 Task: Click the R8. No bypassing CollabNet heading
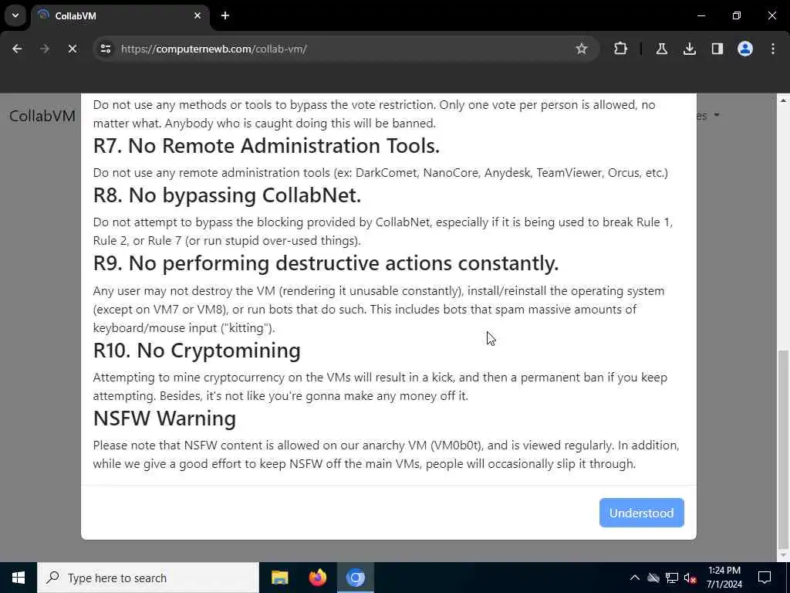point(228,195)
